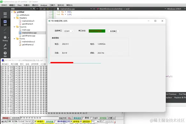
Task: Go back with the yellow arrow icon
Action: [48, 9]
